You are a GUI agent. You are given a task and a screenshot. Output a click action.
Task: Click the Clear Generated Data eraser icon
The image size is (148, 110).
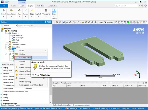(17, 75)
